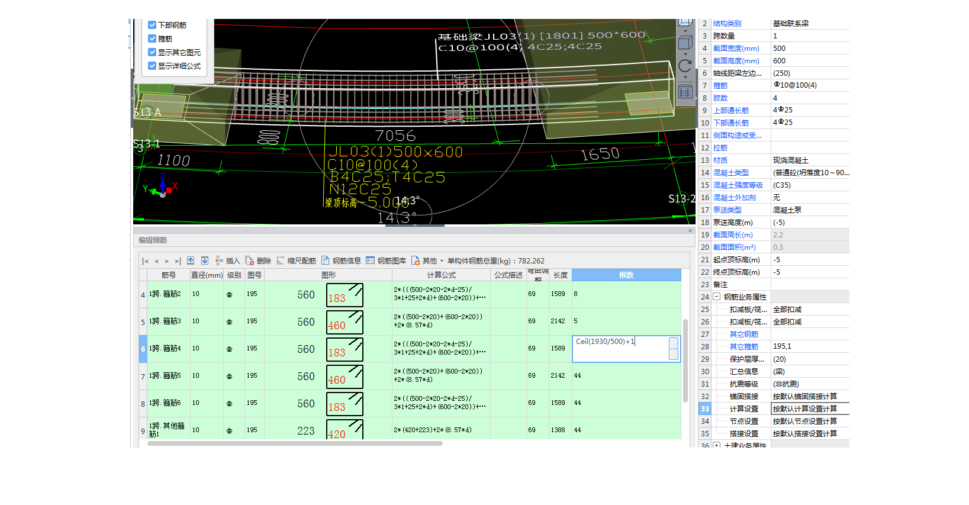
Task: Click the 拉筋 property link
Action: (x=720, y=148)
